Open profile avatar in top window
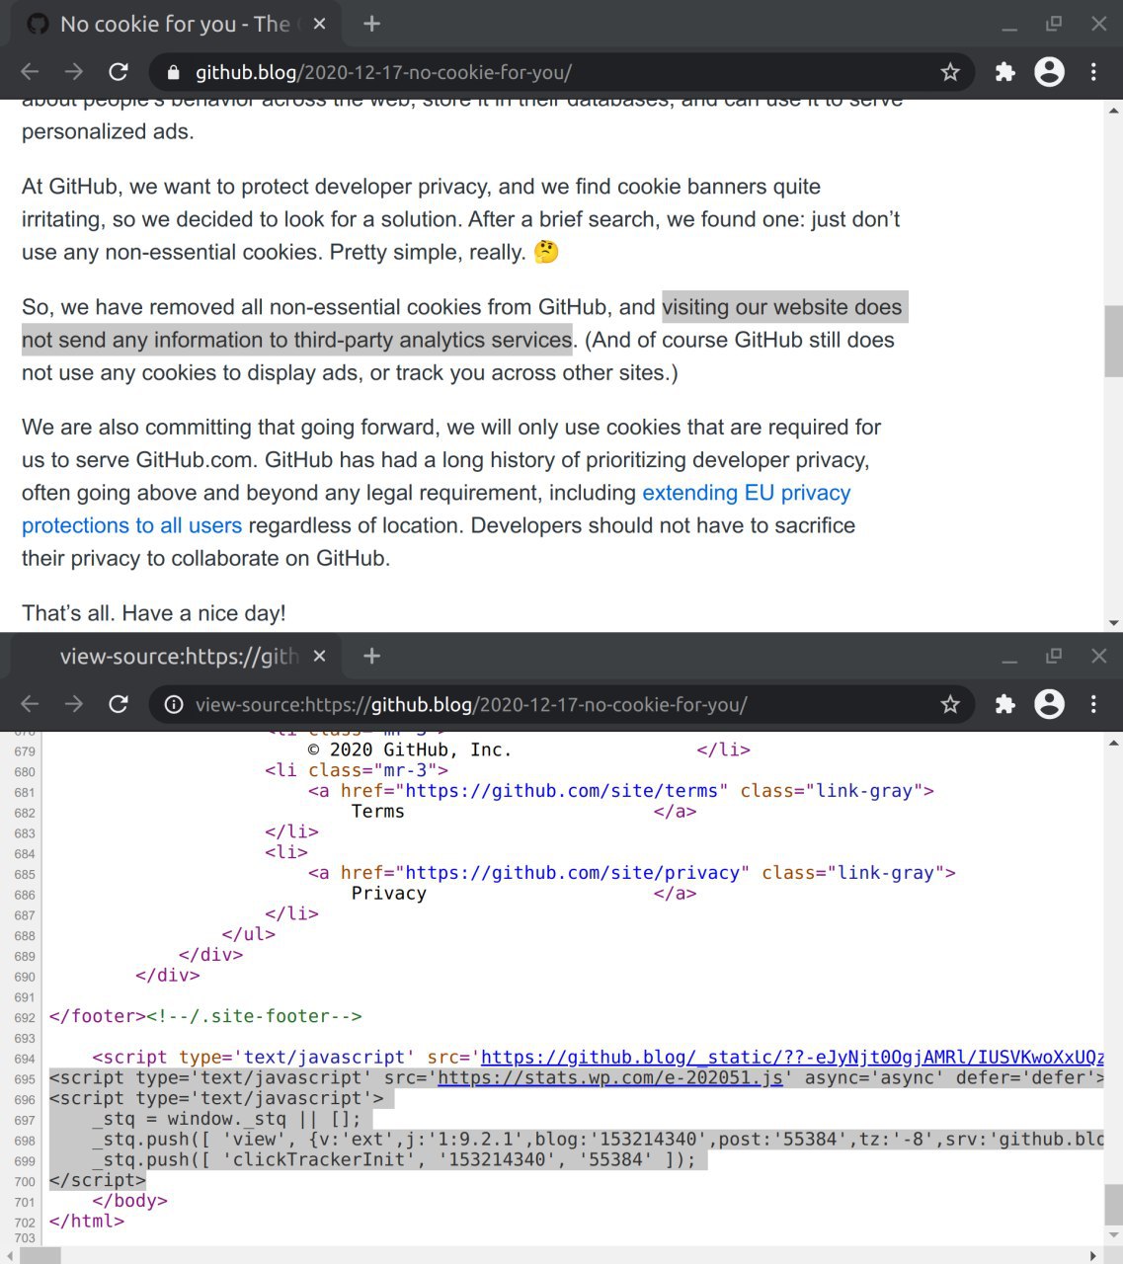Viewport: 1123px width, 1264px height. [1049, 72]
